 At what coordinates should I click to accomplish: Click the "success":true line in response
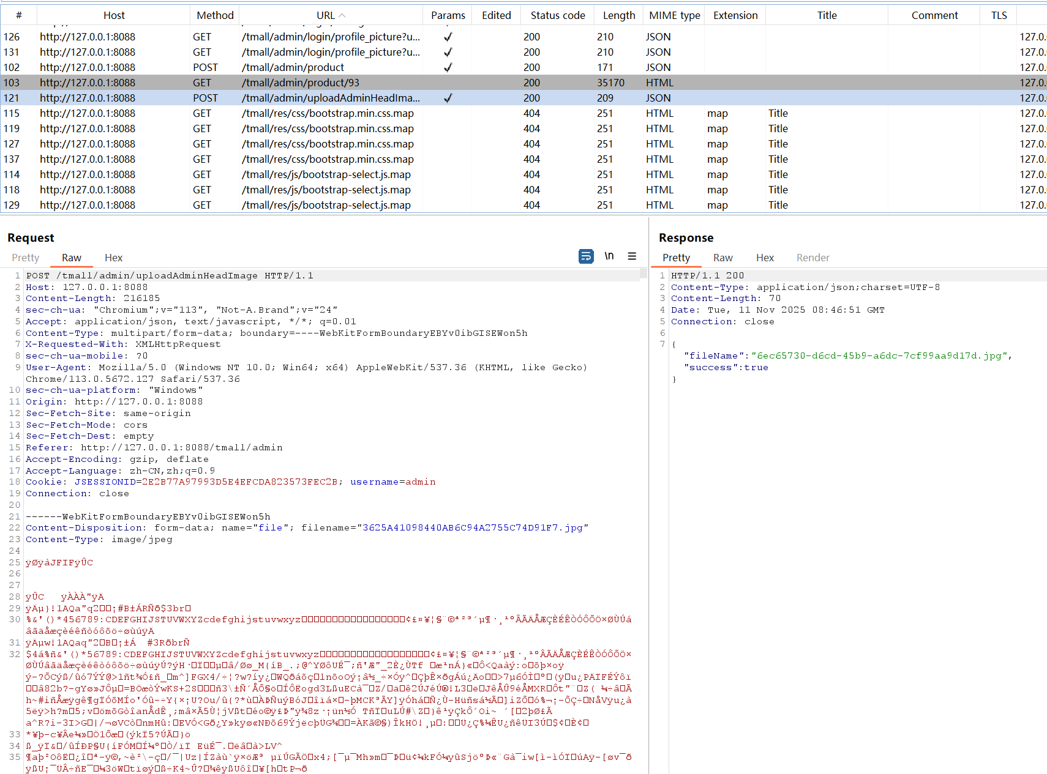[726, 367]
